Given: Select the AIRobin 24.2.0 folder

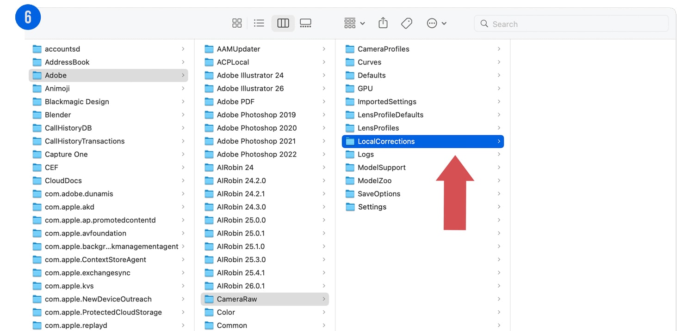Looking at the screenshot, I should pos(265,181).
